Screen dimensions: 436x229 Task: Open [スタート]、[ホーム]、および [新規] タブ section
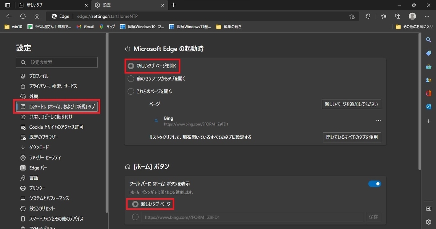(57, 107)
